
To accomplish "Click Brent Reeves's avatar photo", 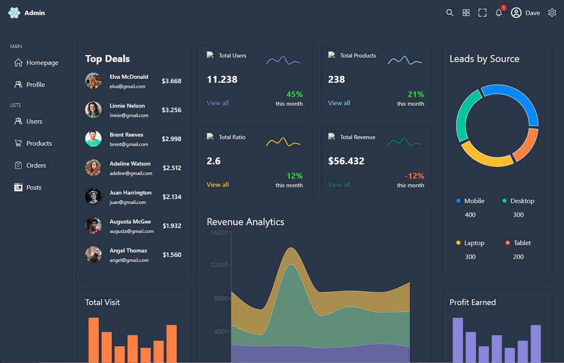I will click(93, 139).
